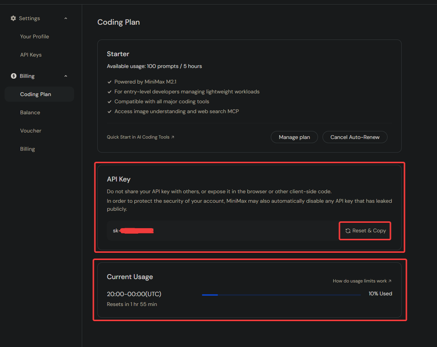Click the usage progress bar showing 10% Used
Viewport: 437px width, 347px height.
(x=281, y=295)
